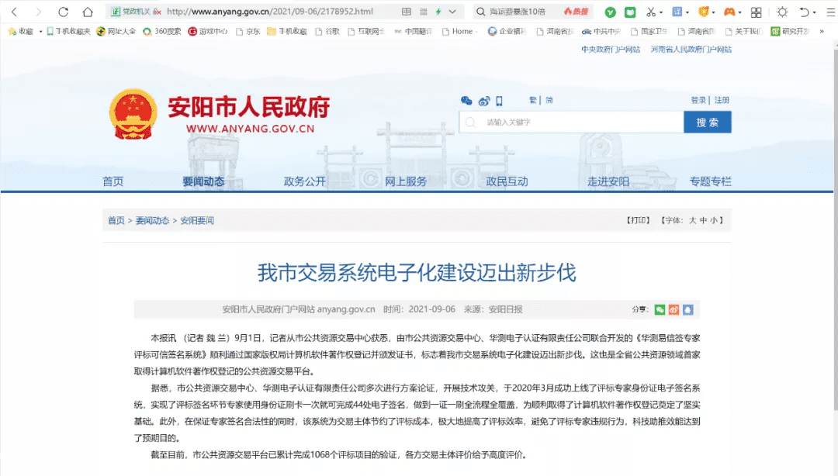
Task: Open the 热搜 hot search badge
Action: coord(576,12)
